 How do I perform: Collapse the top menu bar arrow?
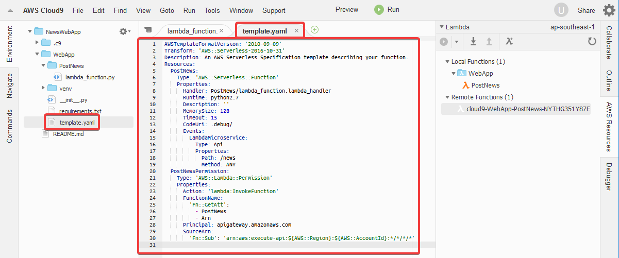click(10, 10)
